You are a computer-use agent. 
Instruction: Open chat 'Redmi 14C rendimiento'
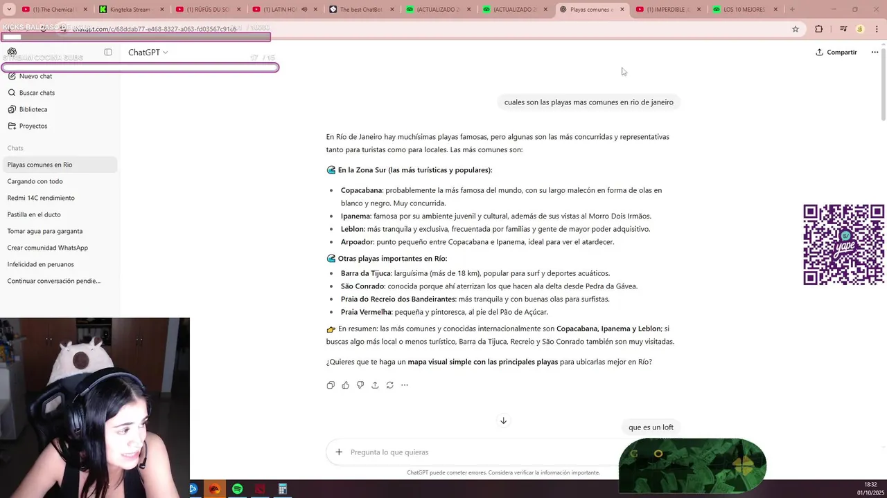pos(59,198)
